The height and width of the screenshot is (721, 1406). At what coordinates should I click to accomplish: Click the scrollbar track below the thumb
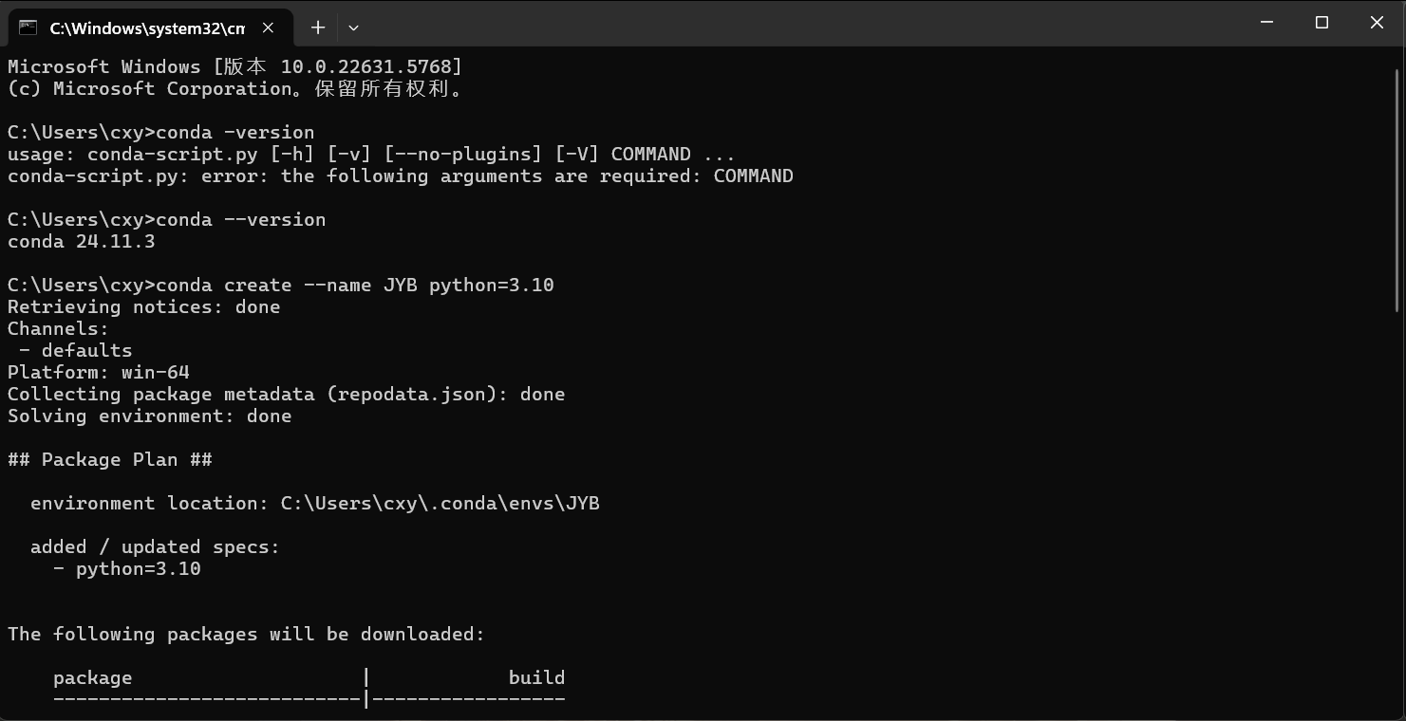1397,512
